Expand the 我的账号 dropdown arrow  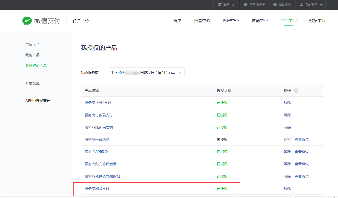coord(321,5)
